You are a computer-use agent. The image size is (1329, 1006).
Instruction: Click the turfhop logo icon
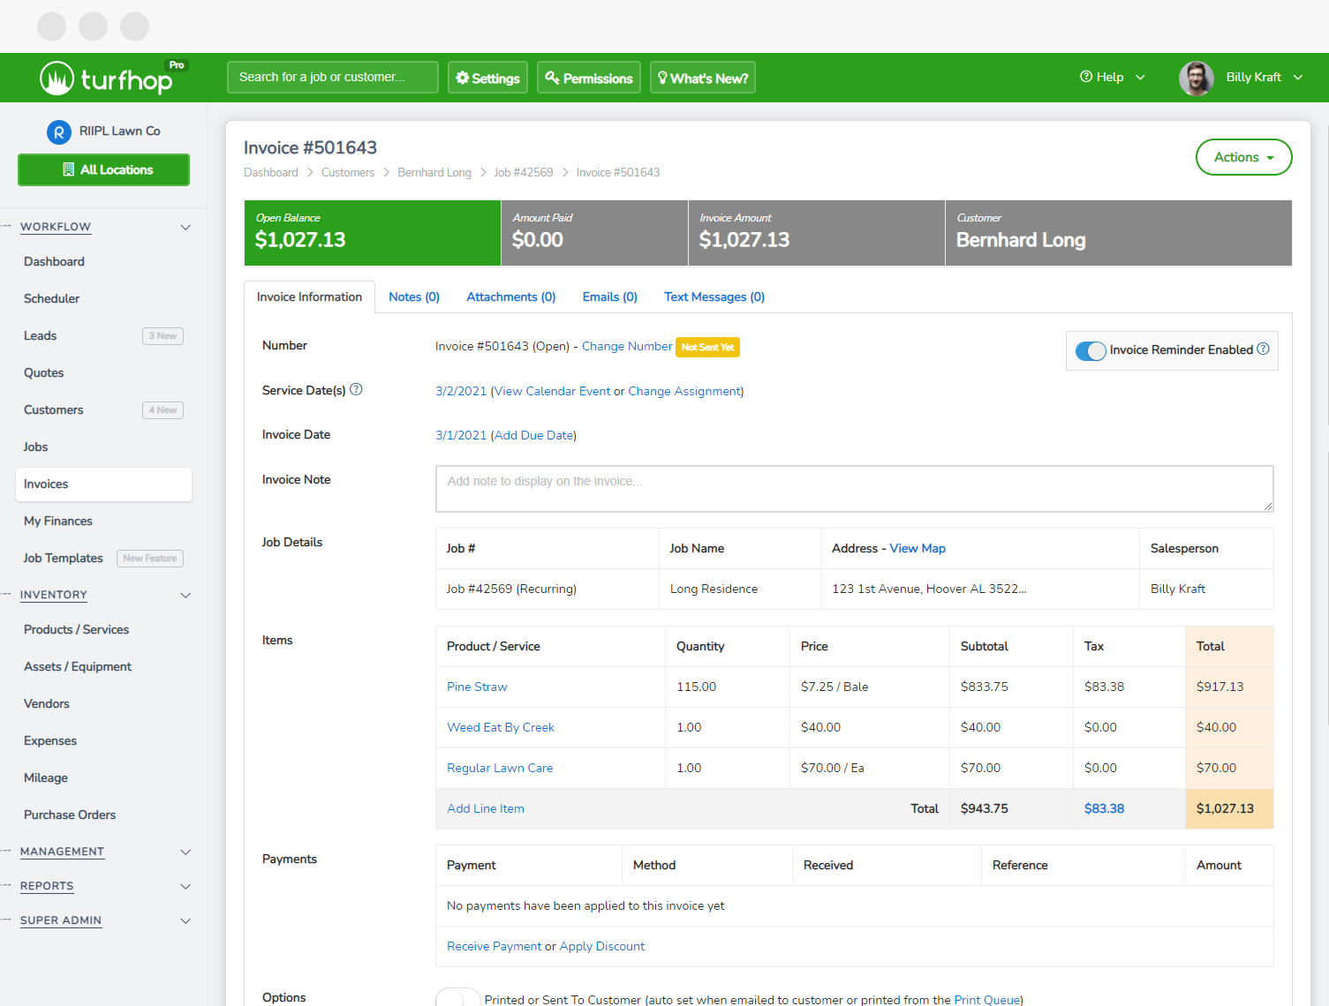57,79
